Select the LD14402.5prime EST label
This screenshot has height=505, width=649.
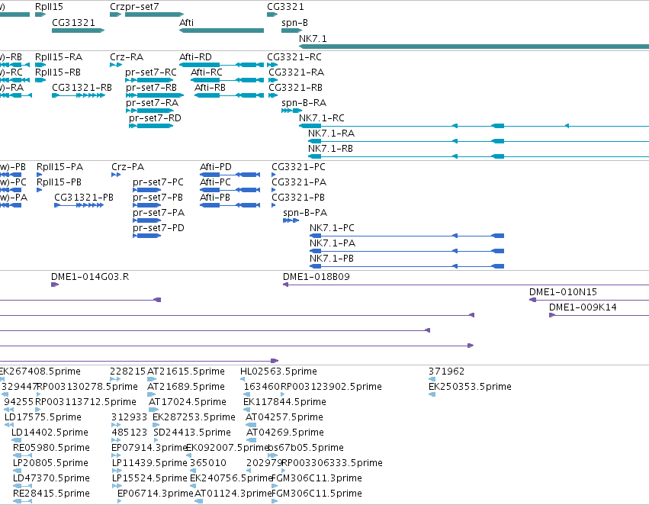click(50, 433)
